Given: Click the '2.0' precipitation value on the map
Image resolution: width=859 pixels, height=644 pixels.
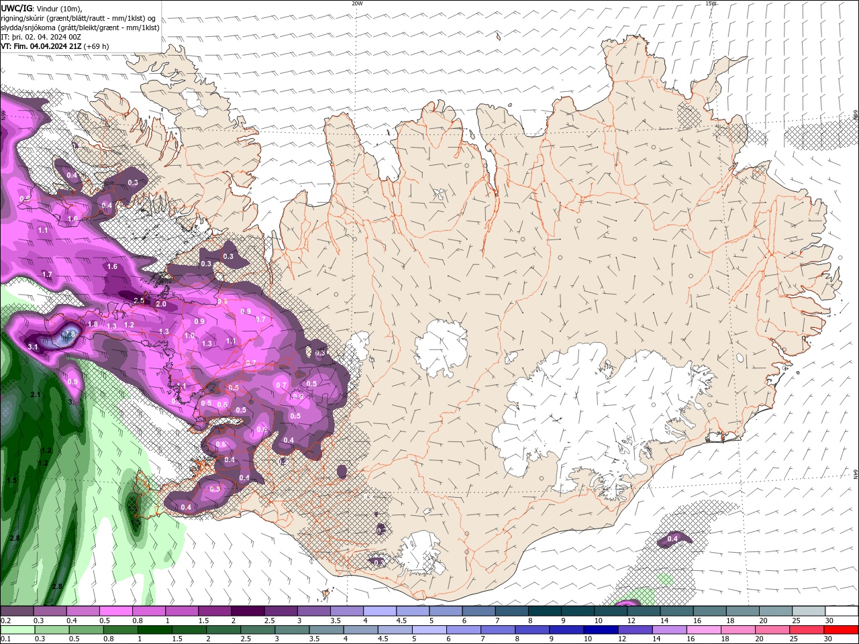Looking at the screenshot, I should [161, 304].
